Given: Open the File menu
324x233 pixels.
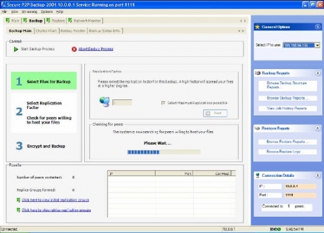Looking at the screenshot, I should 5,12.
